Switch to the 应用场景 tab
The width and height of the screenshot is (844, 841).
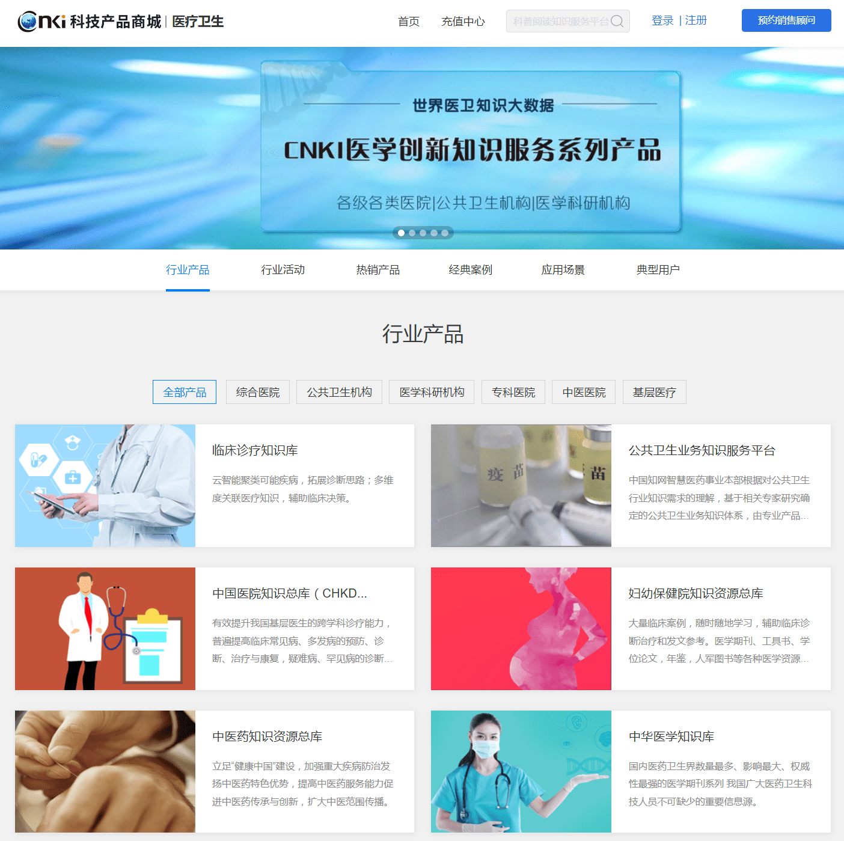coord(563,270)
